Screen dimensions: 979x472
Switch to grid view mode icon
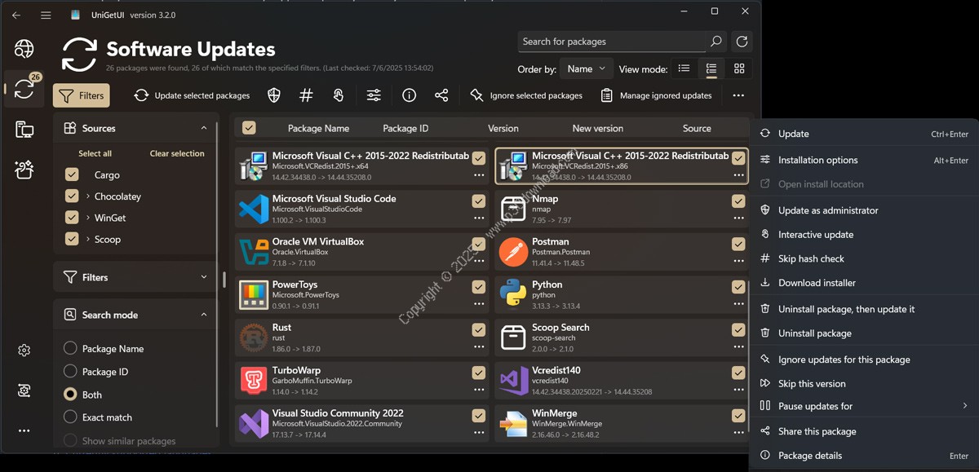click(739, 69)
